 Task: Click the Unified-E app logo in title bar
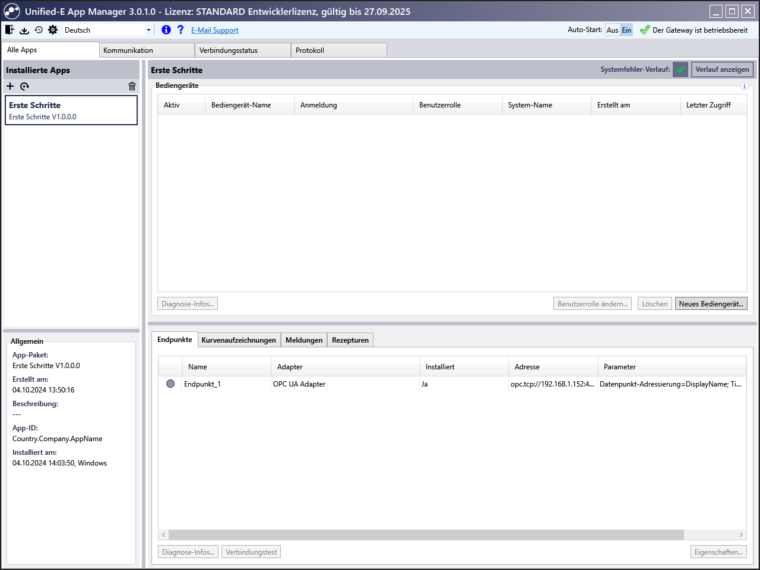pos(12,11)
